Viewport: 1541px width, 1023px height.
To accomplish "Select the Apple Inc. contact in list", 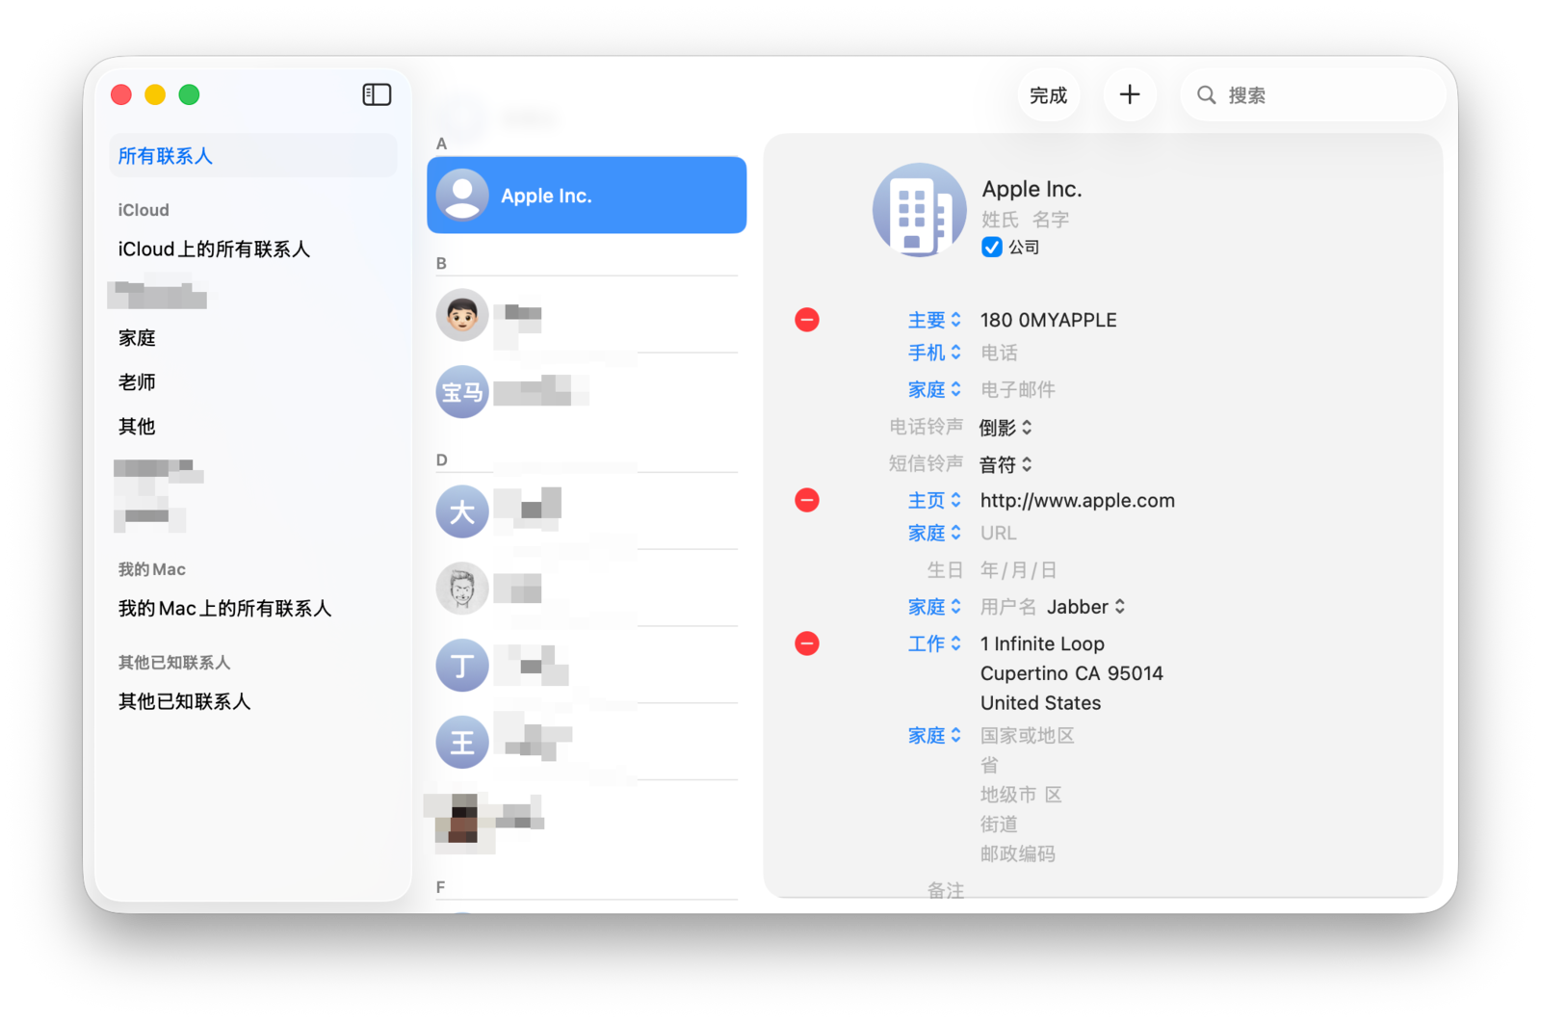I will pyautogui.click(x=586, y=196).
